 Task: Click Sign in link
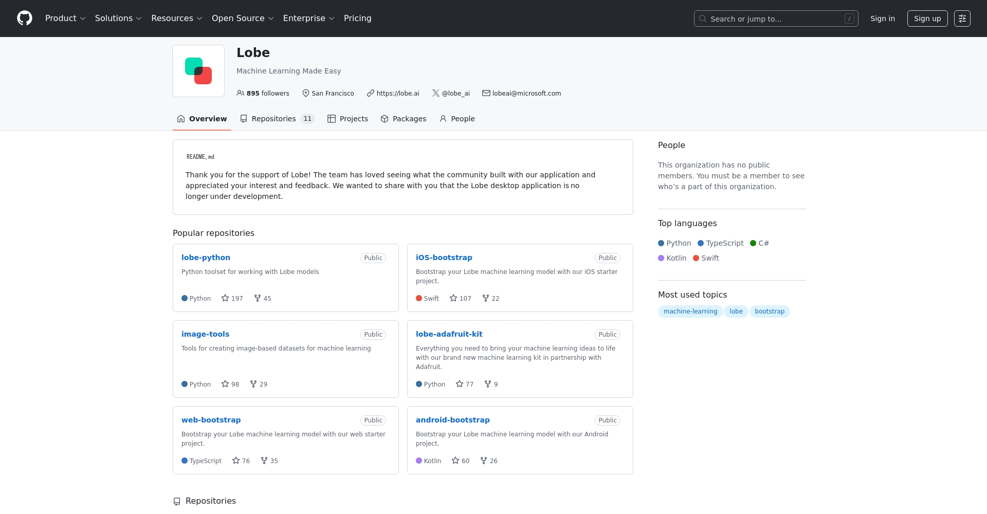pyautogui.click(x=883, y=19)
